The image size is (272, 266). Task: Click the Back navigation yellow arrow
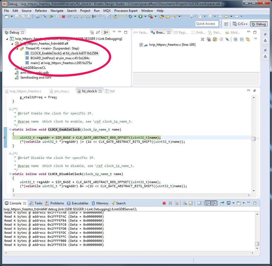pos(226,16)
